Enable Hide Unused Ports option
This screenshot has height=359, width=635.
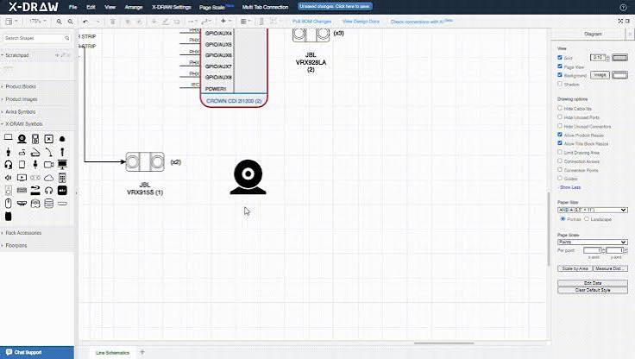(560, 117)
